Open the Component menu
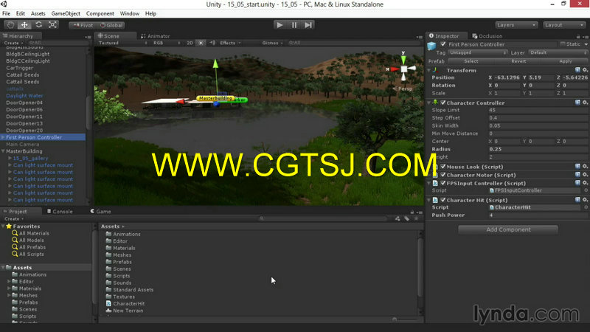This screenshot has width=590, height=332. click(x=100, y=13)
